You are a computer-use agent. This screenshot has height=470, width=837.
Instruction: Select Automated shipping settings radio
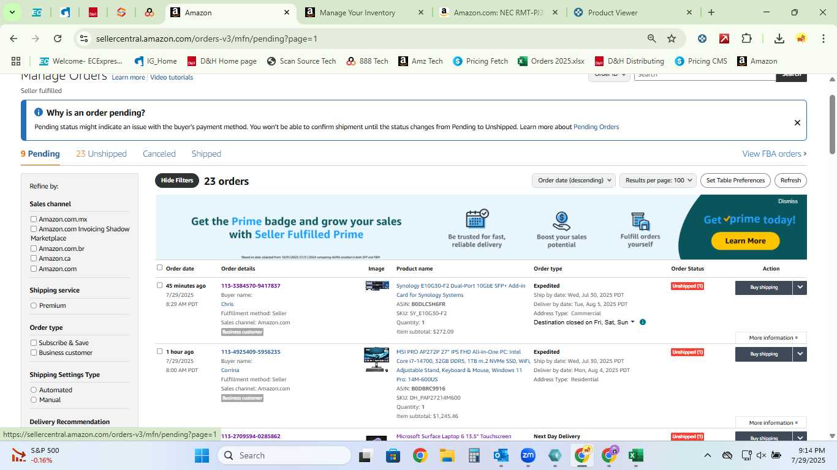pos(34,390)
